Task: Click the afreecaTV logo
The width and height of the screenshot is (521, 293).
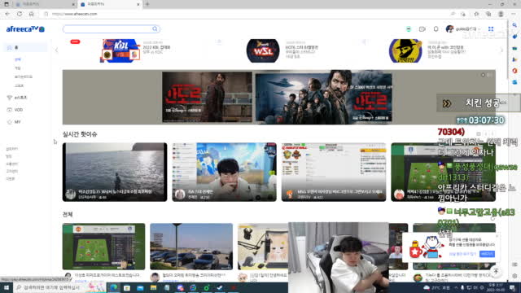Action: (x=25, y=29)
